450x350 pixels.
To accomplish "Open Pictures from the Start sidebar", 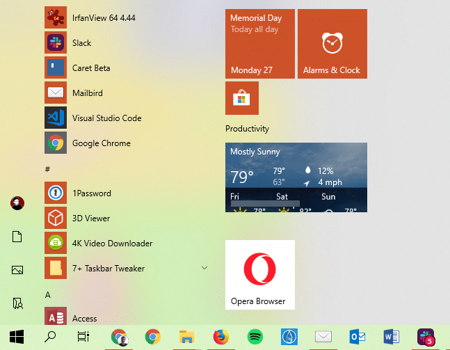I will (x=17, y=270).
